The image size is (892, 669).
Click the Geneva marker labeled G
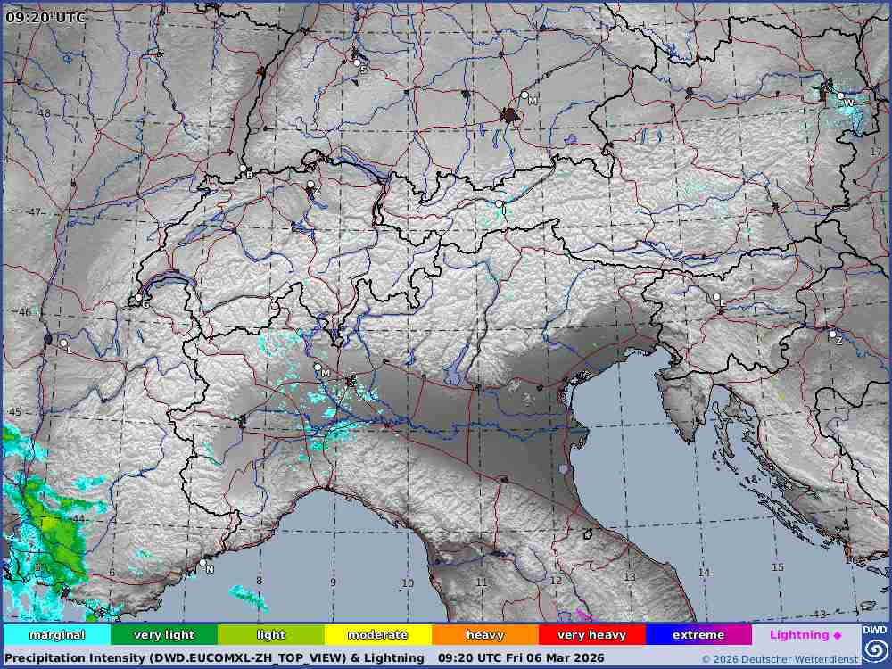point(138,298)
